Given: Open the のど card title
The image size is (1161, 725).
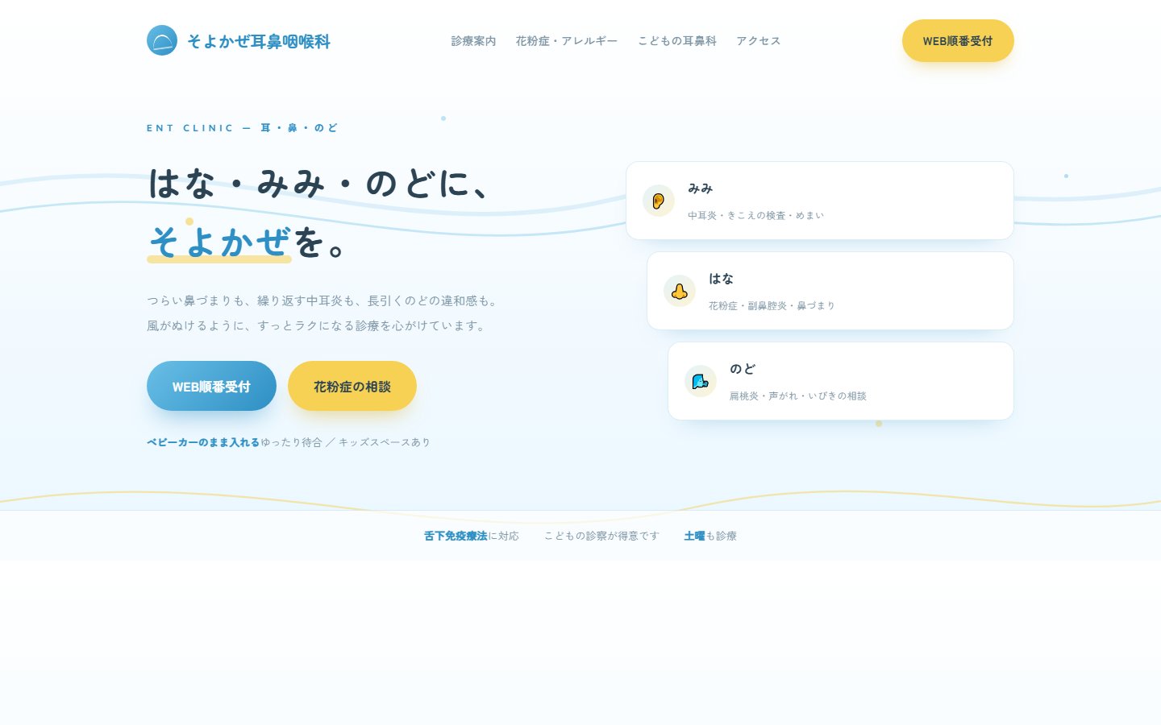Looking at the screenshot, I should (743, 369).
